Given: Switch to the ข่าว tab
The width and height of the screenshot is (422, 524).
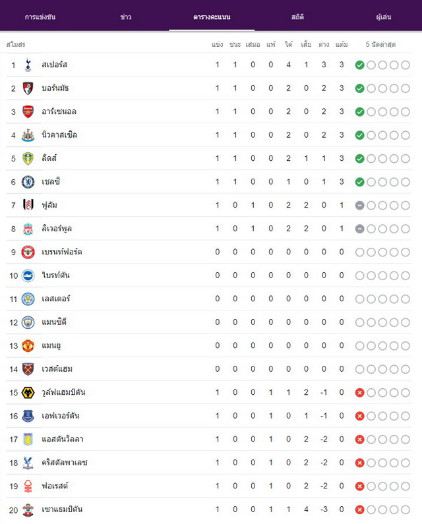Looking at the screenshot, I should pyautogui.click(x=126, y=16).
